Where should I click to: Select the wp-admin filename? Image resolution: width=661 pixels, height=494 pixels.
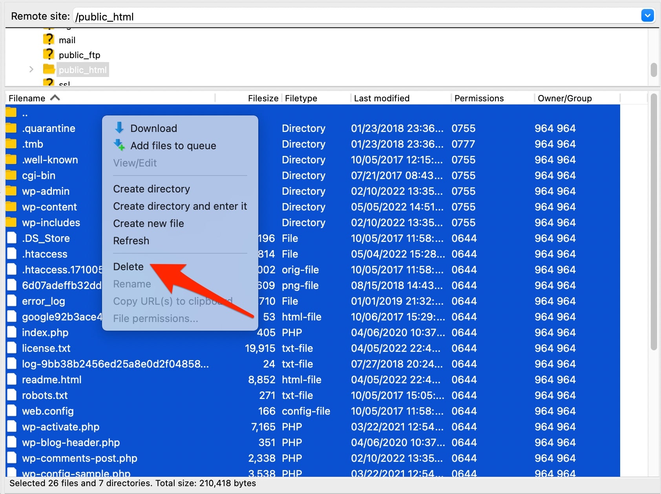(x=46, y=191)
